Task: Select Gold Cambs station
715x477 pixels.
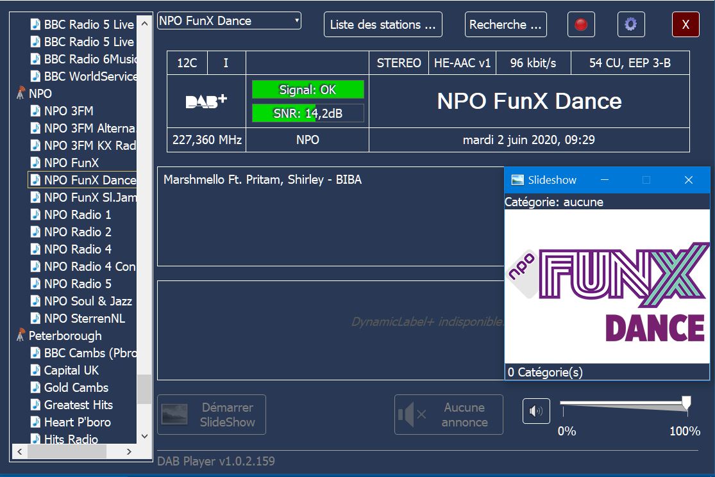Action: (x=76, y=387)
